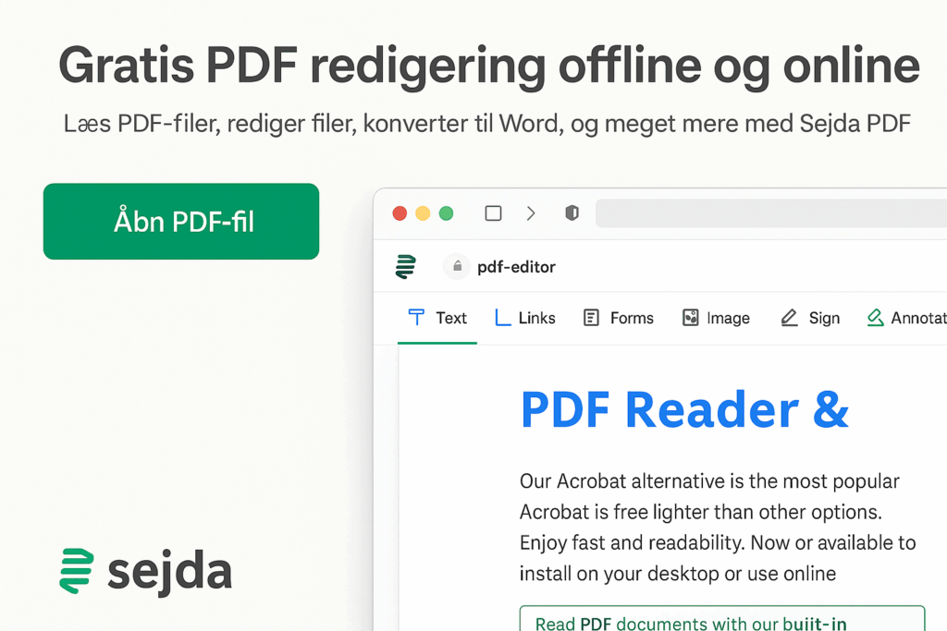This screenshot has height=631, width=947.
Task: Click the Sign pen icon
Action: point(789,317)
